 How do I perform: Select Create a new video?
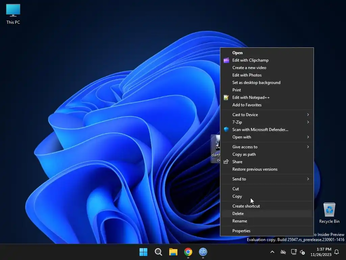click(x=267, y=68)
